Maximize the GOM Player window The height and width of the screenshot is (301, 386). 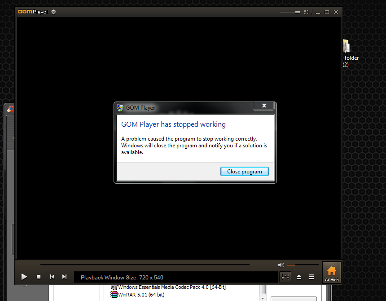click(327, 12)
